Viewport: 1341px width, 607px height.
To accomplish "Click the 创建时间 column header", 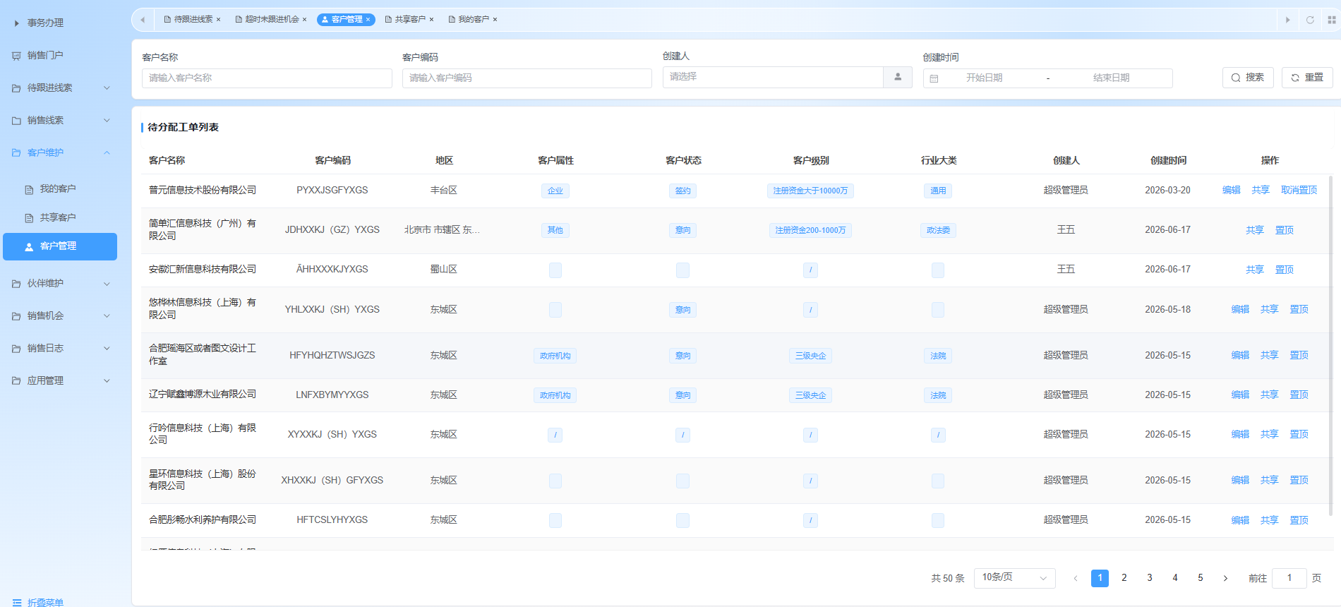I will pyautogui.click(x=1168, y=161).
